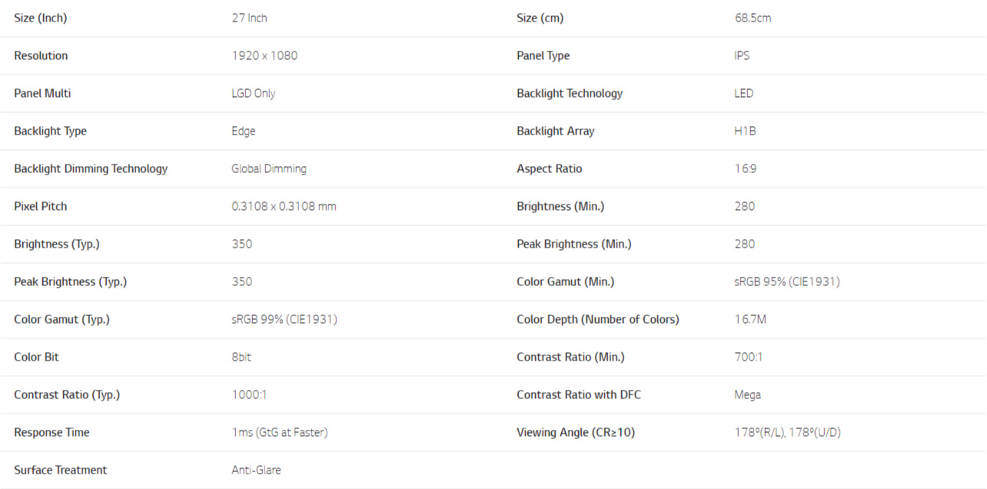
Task: Select the 0.3108 x 0.3108 mm pixel pitch
Action: (284, 206)
